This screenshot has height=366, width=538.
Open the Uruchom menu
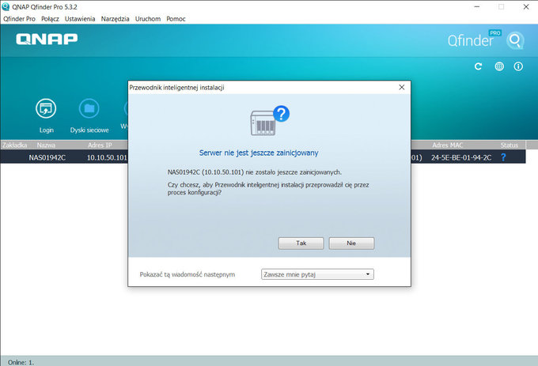click(147, 19)
